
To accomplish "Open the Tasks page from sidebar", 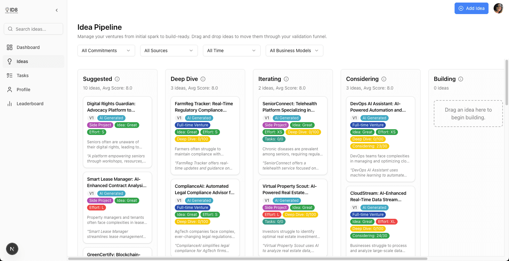I will [22, 75].
